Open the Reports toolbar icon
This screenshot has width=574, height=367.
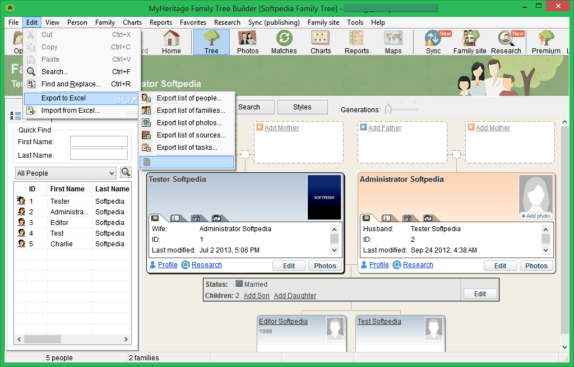click(357, 42)
